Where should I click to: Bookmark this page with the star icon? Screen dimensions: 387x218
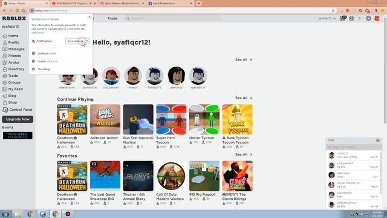tap(333, 11)
